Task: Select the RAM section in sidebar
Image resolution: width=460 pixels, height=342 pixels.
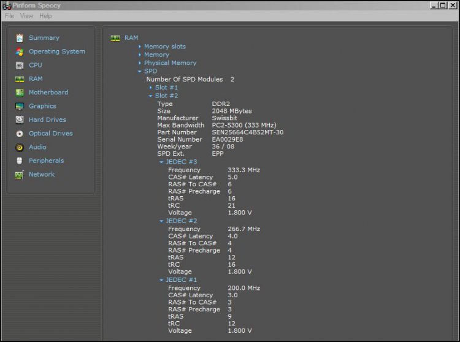Action: [36, 79]
